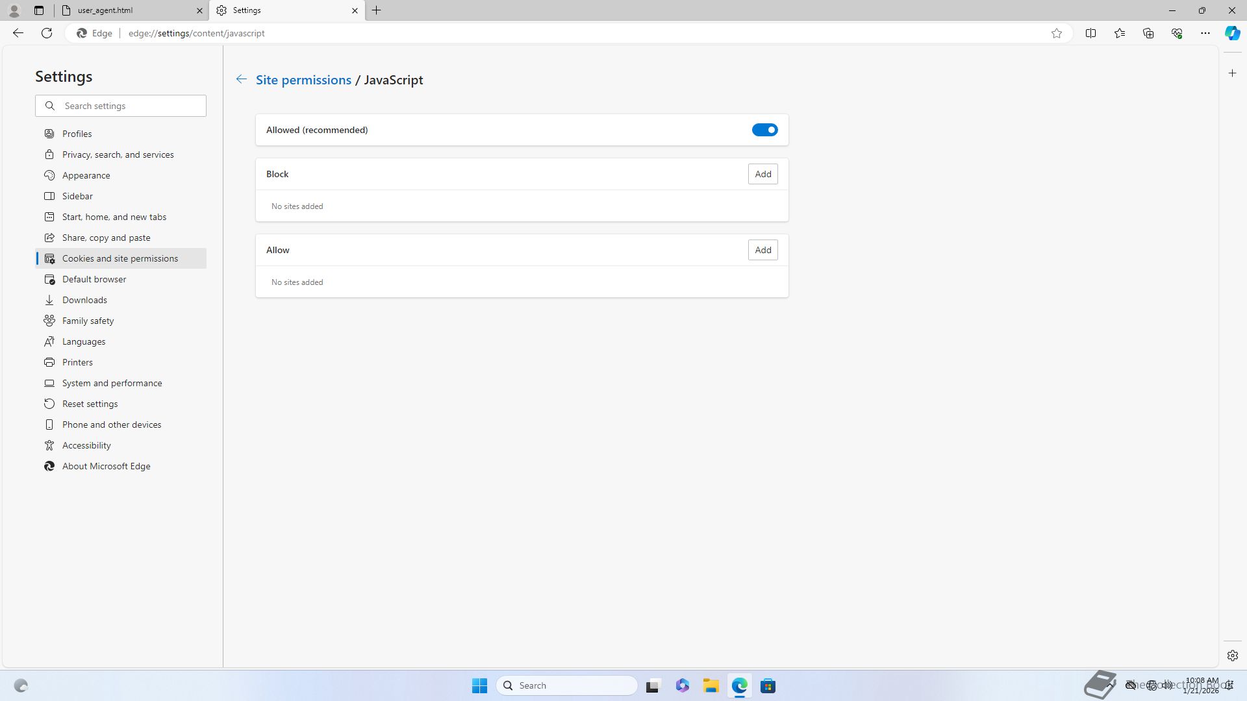
Task: Open File Explorer from taskbar
Action: pos(711,685)
